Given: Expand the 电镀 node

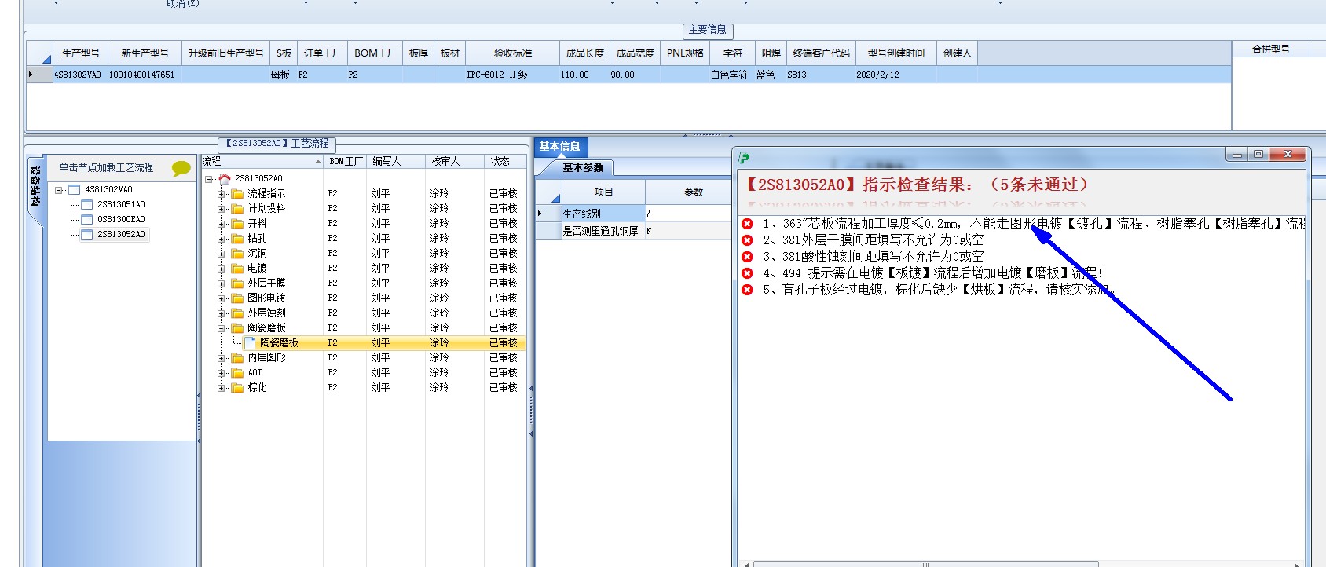Looking at the screenshot, I should coord(222,269).
